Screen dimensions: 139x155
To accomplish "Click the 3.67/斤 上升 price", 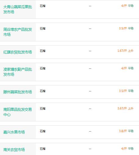I will 125,108.
